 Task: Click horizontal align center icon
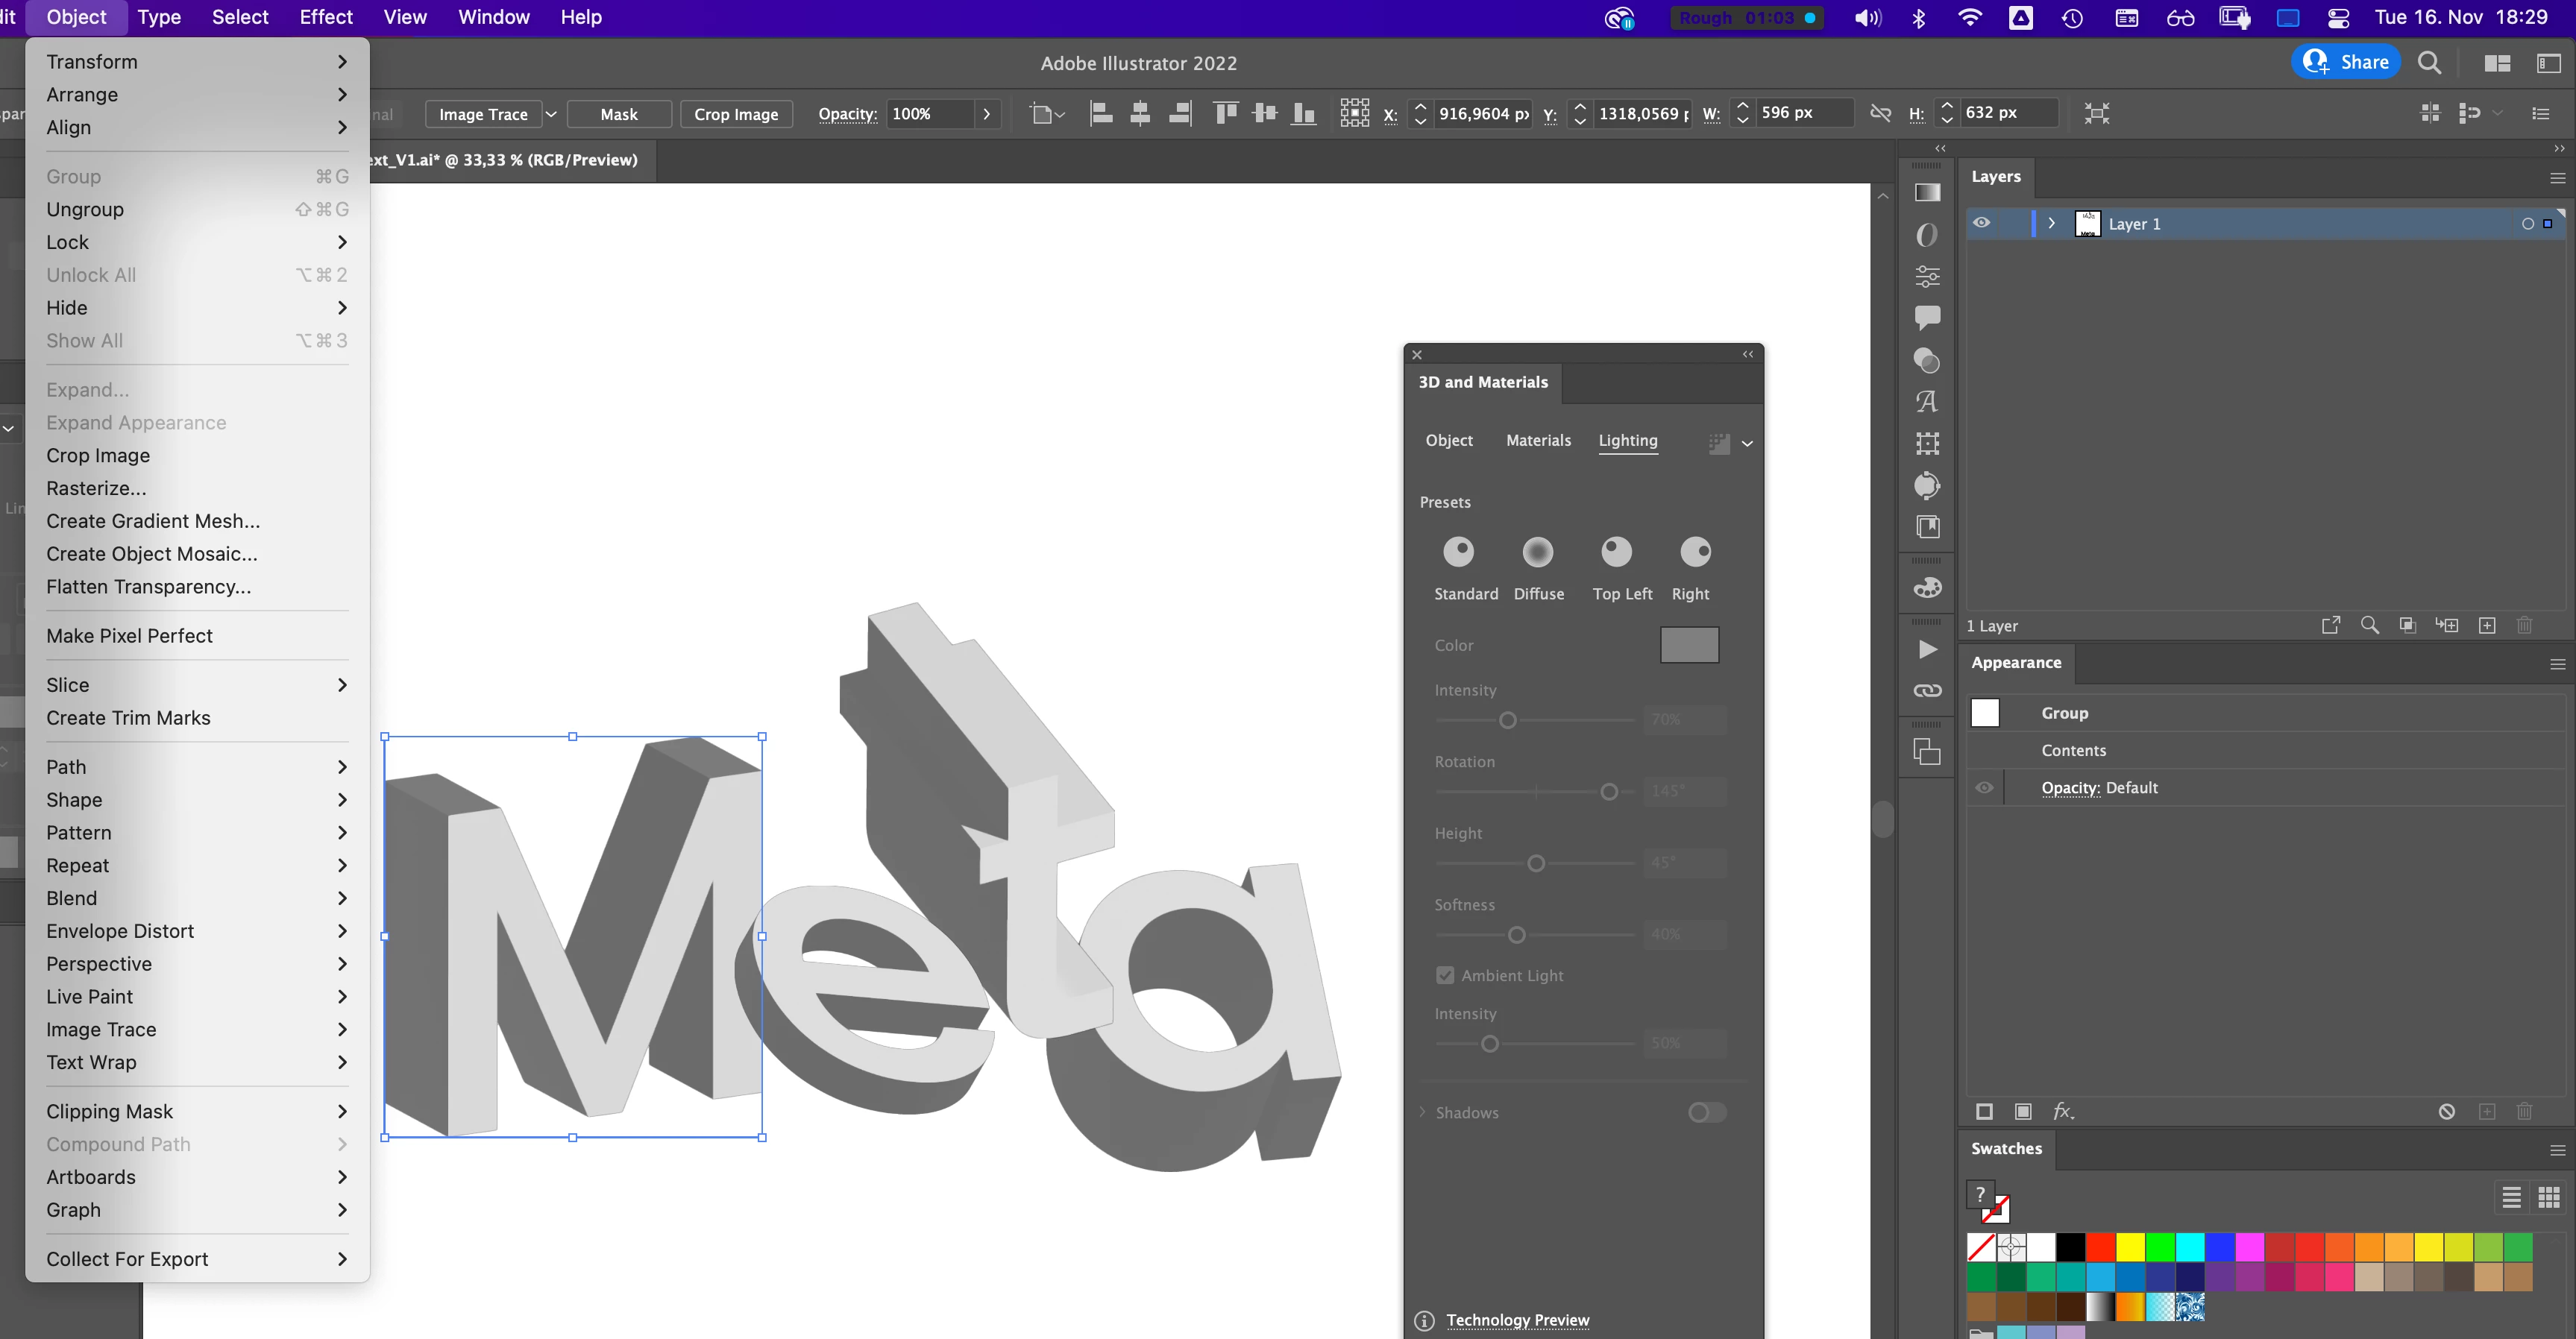click(1140, 114)
